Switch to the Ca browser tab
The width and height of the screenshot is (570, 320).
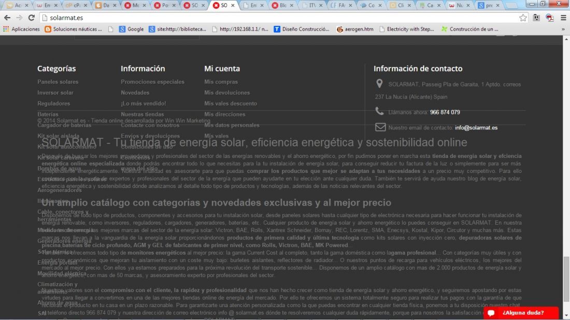[x=430, y=6]
